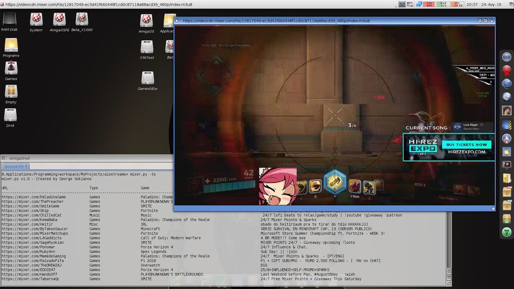Click the green down-arrow dock icon
The image size is (514, 289).
tap(507, 232)
